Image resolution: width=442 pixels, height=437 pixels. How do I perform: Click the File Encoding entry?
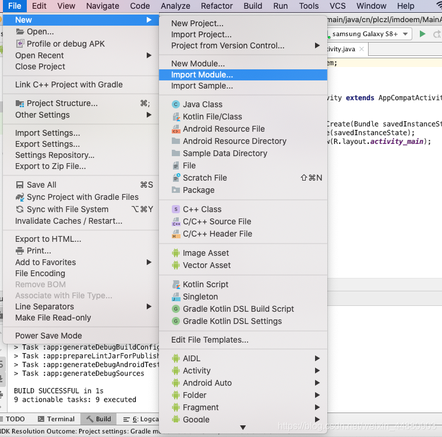point(81,273)
